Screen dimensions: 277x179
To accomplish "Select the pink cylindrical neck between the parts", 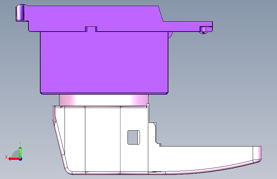I will [104, 100].
